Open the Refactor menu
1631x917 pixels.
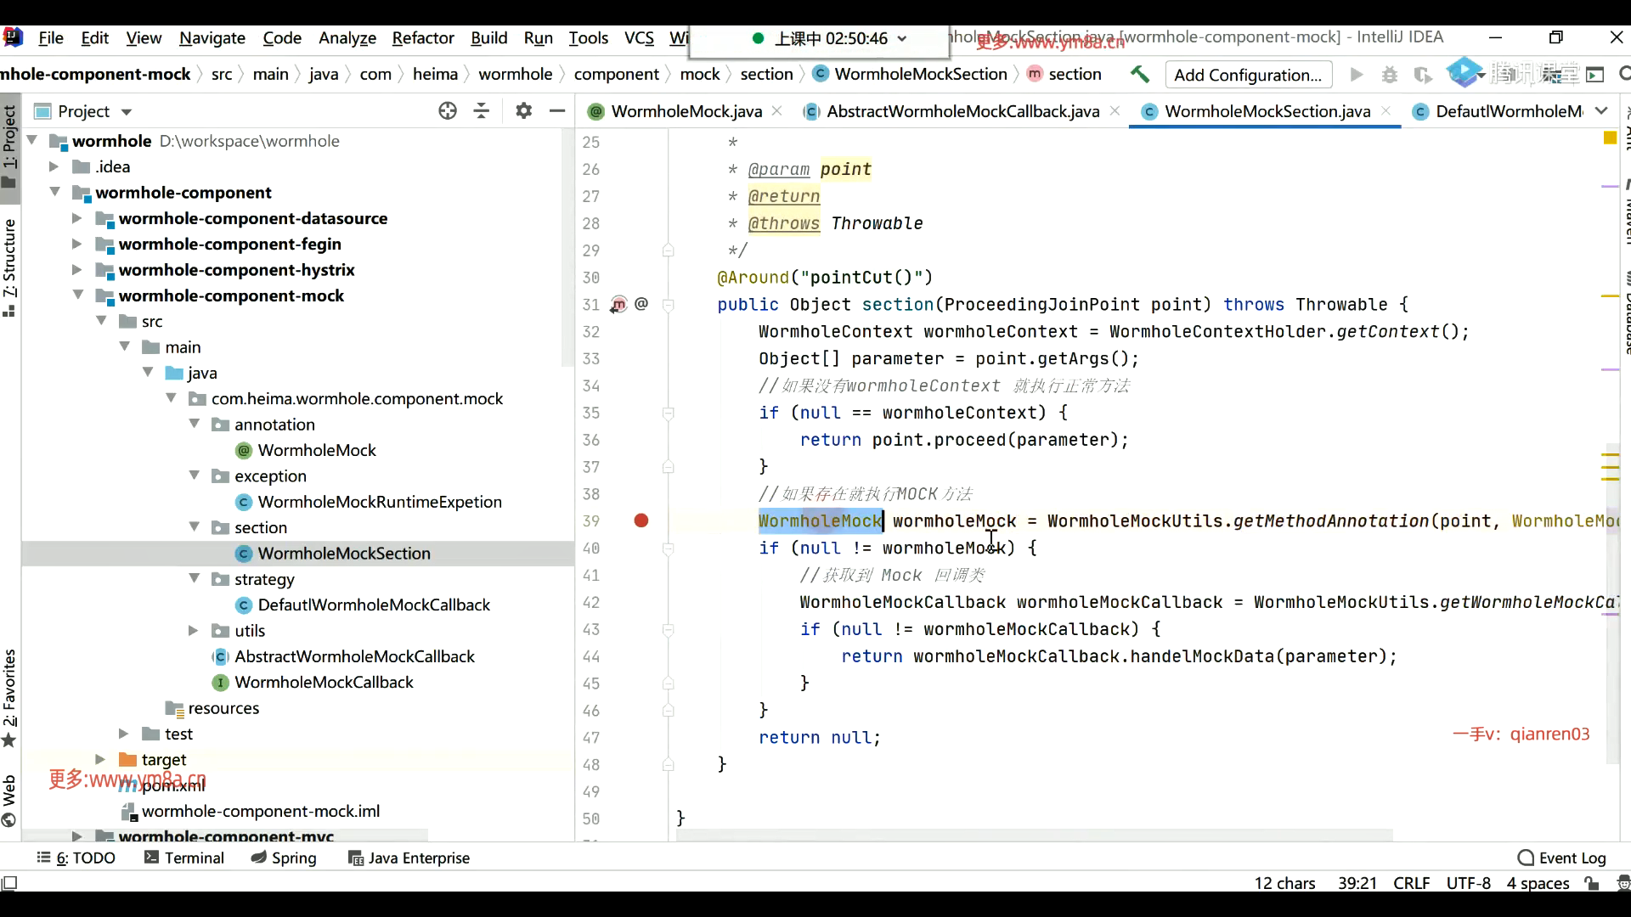click(422, 38)
